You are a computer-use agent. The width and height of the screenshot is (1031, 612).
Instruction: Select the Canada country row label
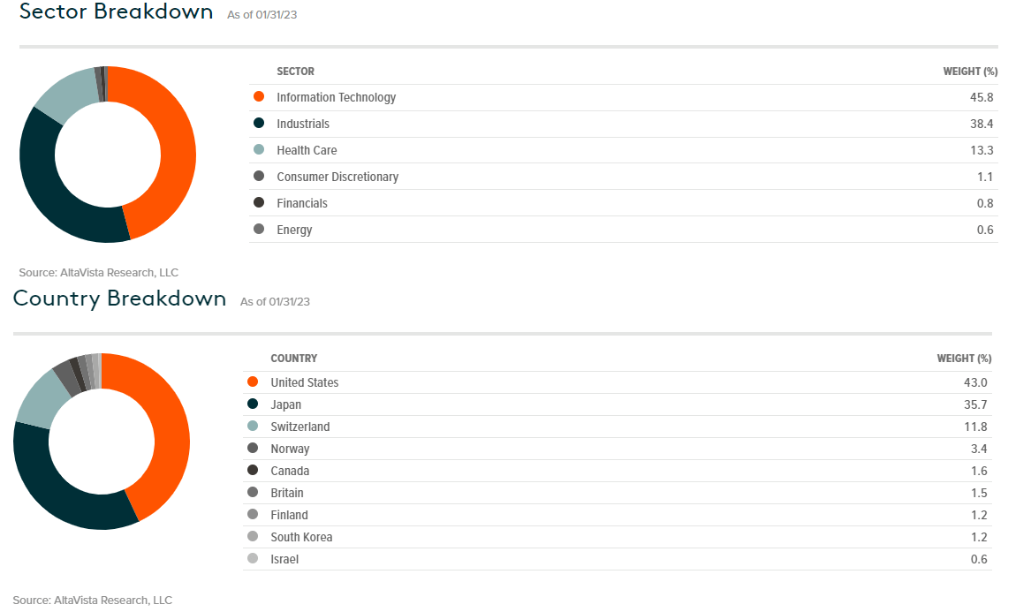[290, 471]
